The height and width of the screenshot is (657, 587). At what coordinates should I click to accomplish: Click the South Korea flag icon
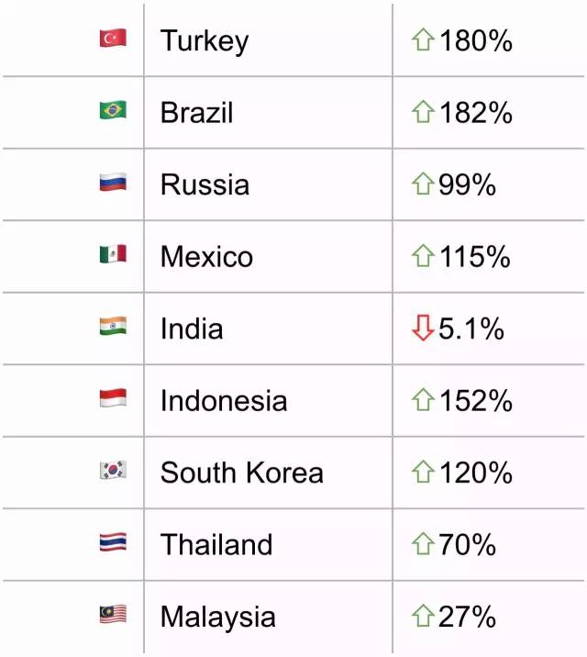pos(113,471)
